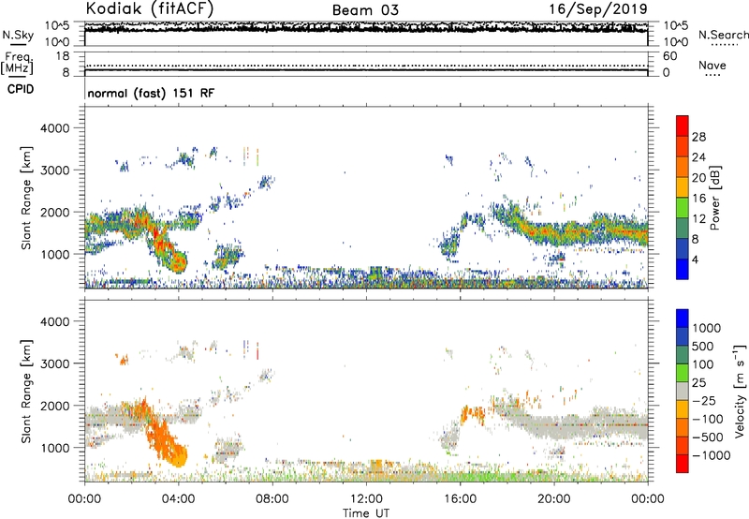Click the '-500' label on the velocity color bar
749x519 pixels.
click(708, 437)
